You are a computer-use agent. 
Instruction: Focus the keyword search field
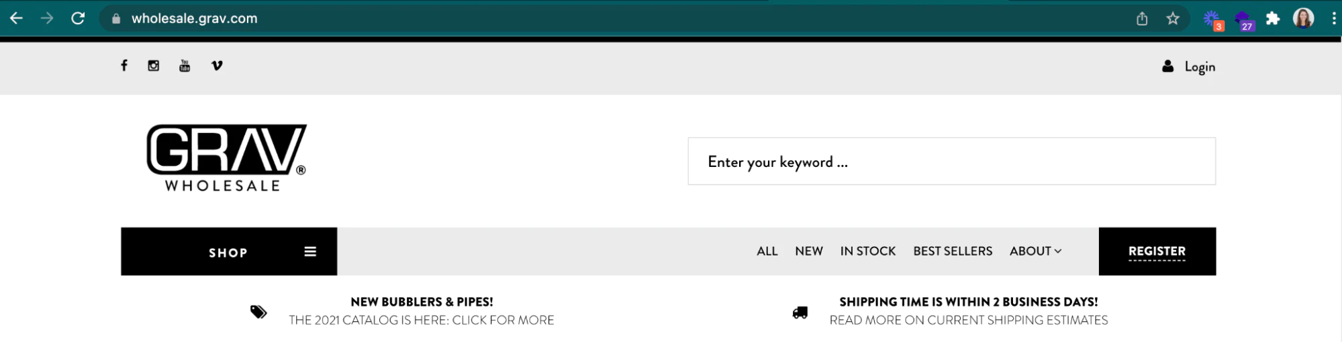pos(951,162)
